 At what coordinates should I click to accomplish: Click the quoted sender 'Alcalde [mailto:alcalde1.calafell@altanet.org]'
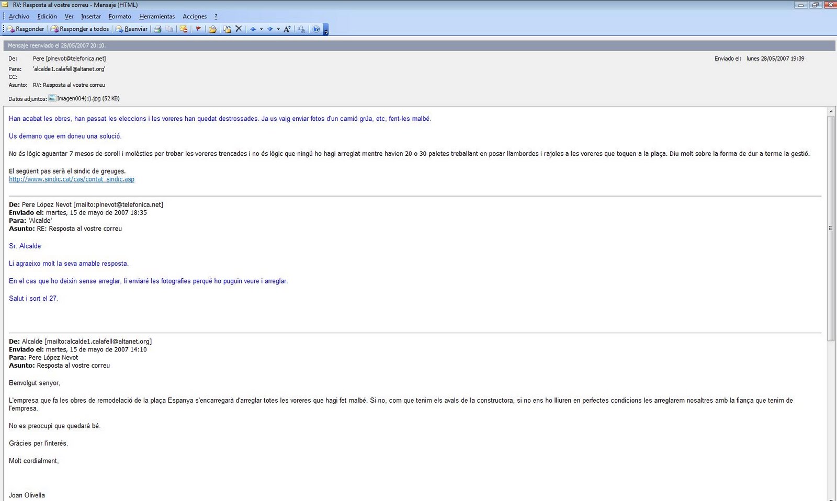[x=87, y=341]
